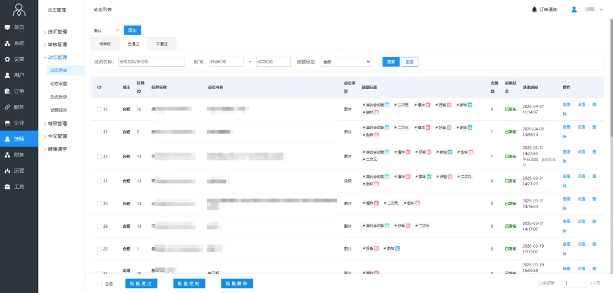Tick the checkbox for row ID 35
Viewport: 613px width, 293px height.
tap(99, 109)
